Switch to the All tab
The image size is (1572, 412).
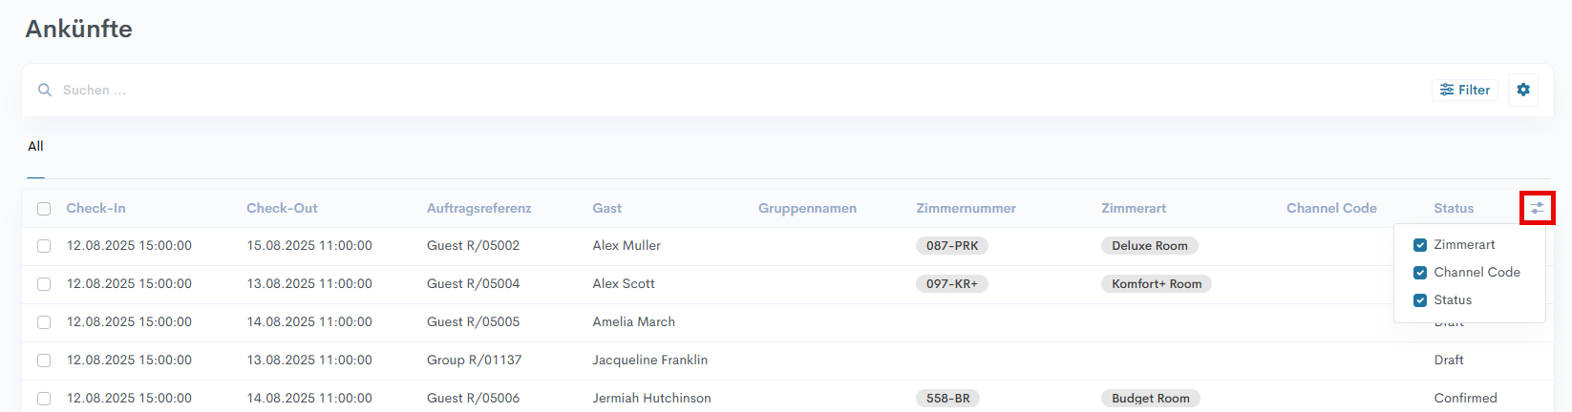pyautogui.click(x=35, y=146)
